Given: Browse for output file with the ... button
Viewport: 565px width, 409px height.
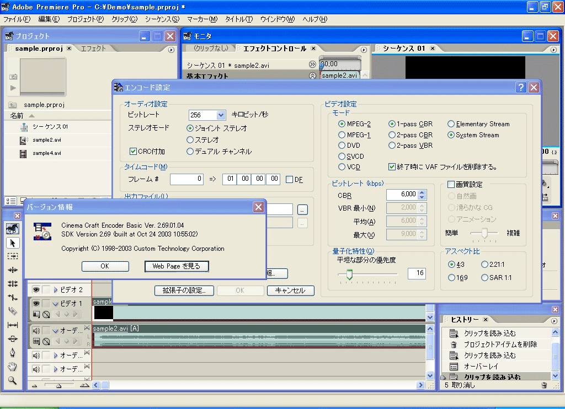Looking at the screenshot, I should point(303,209).
